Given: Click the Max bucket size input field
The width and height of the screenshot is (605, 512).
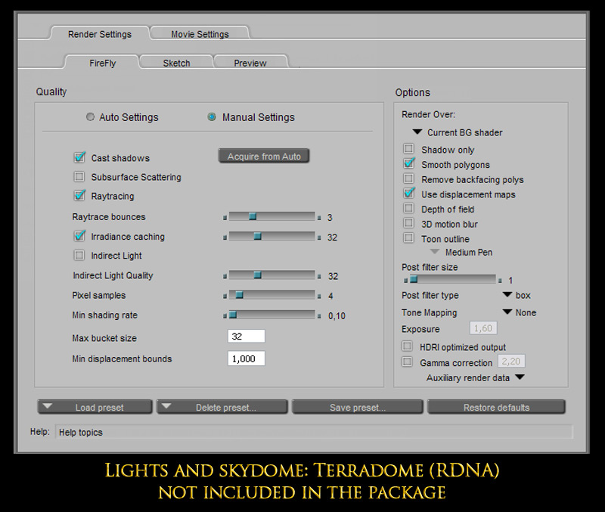Looking at the screenshot, I should pos(247,336).
